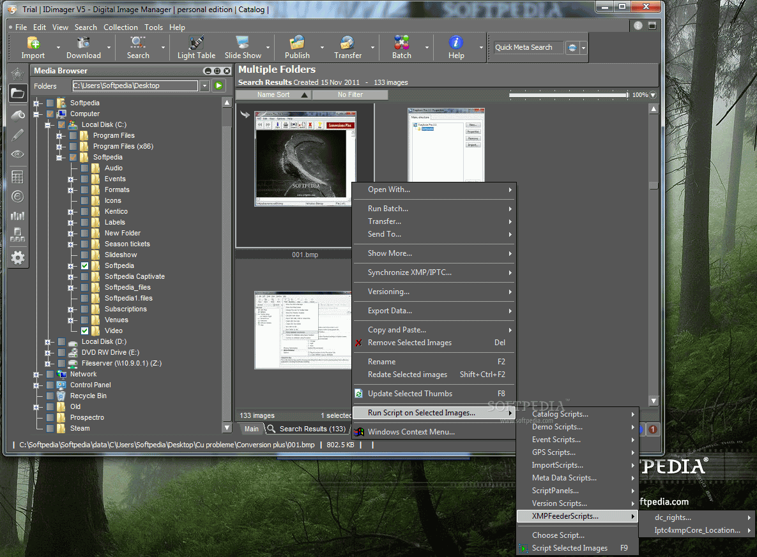This screenshot has width=757, height=557.
Task: Select Meta Data Scripts... submenu item
Action: (x=577, y=478)
